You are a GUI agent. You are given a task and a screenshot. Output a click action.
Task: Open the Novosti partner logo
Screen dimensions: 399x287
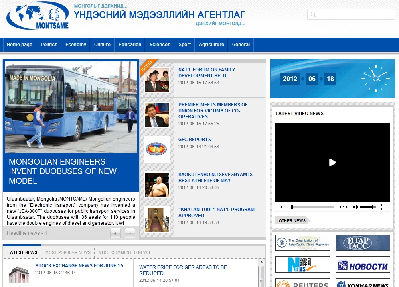[363, 265]
